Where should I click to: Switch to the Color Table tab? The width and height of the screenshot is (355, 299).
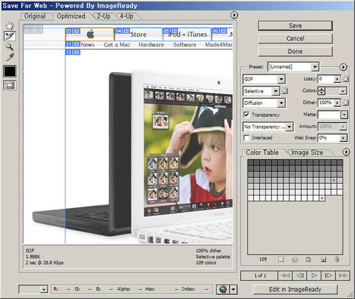(262, 152)
